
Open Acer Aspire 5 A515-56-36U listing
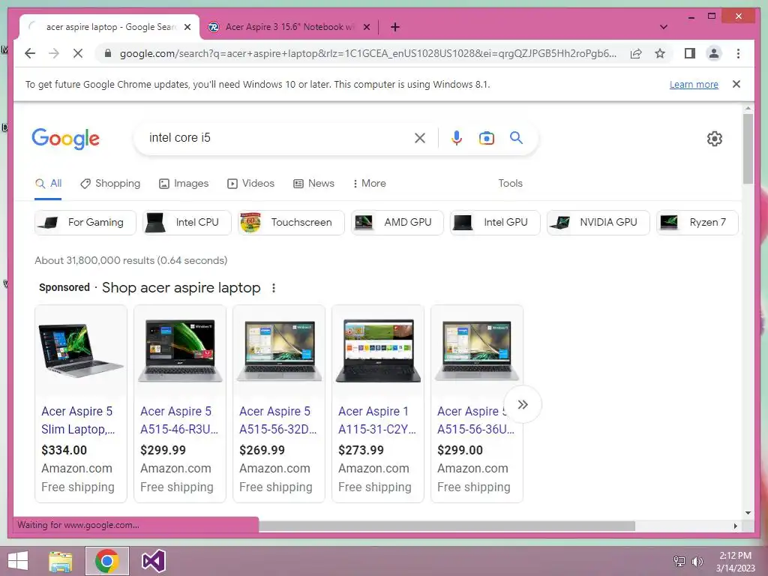tap(475, 420)
